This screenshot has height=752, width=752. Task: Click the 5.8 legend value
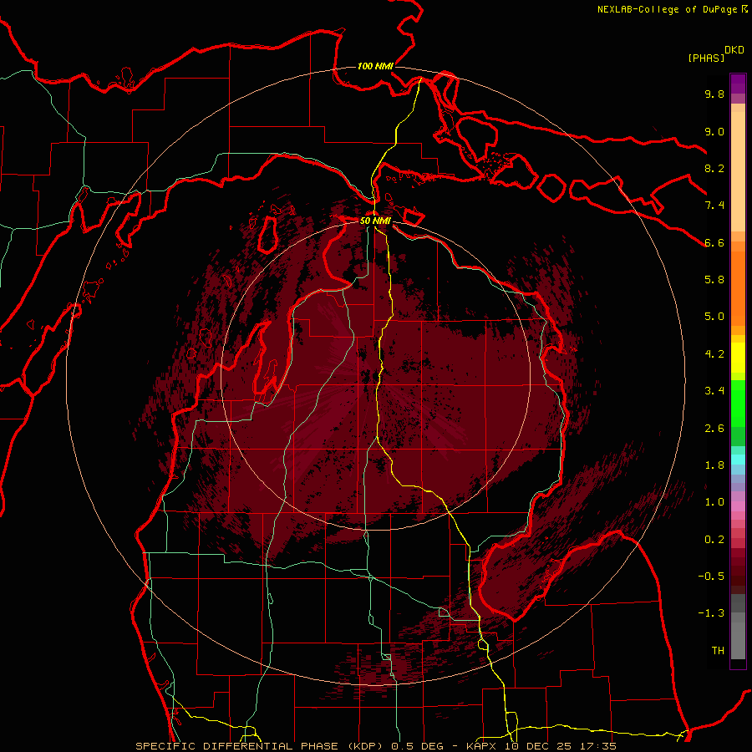714,280
